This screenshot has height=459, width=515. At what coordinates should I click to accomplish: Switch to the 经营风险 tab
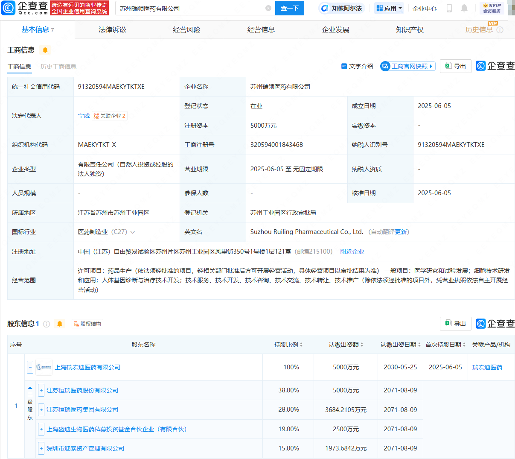coord(186,29)
